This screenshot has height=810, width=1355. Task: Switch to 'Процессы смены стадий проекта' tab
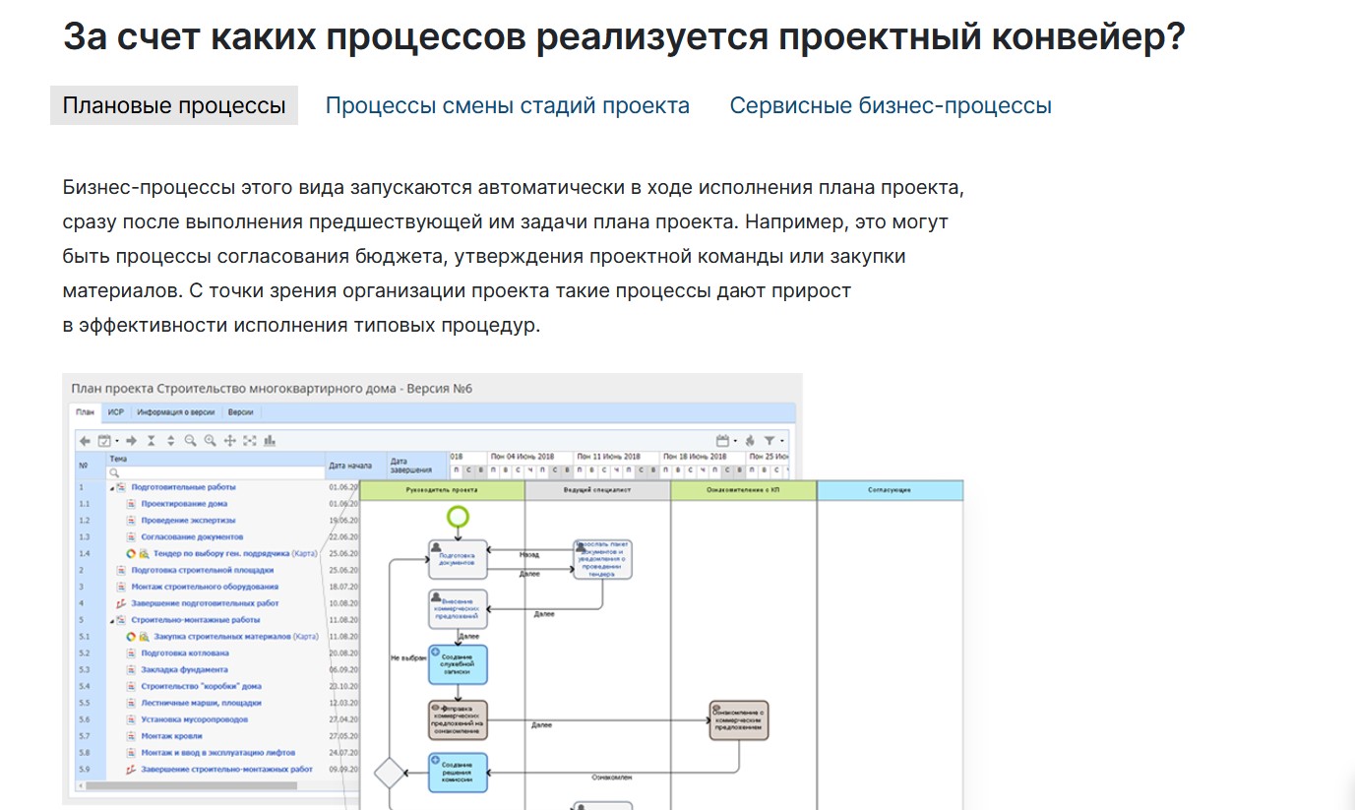tap(507, 105)
